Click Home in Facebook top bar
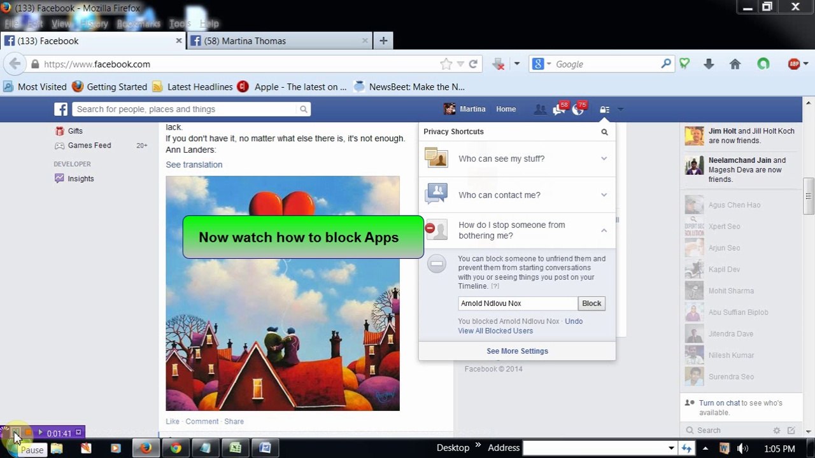The height and width of the screenshot is (458, 815). point(506,109)
